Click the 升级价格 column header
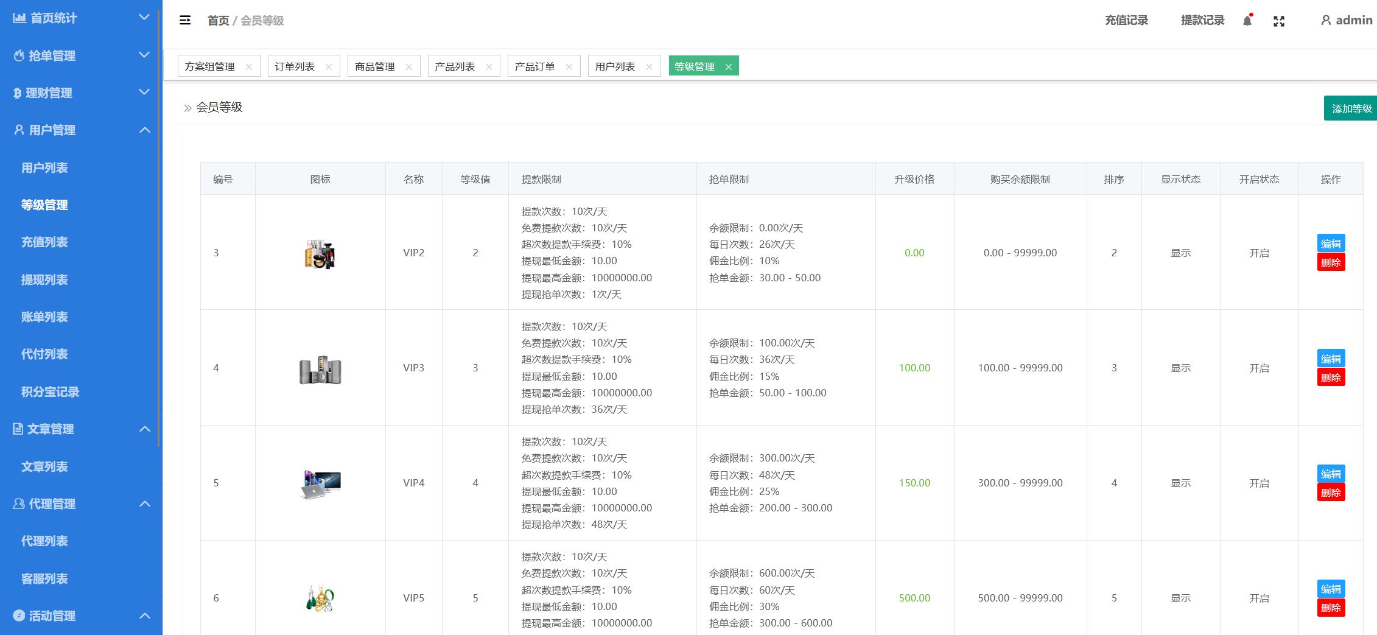 click(914, 179)
